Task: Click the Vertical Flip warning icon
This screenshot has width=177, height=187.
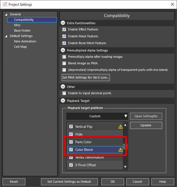Action: coord(120,127)
